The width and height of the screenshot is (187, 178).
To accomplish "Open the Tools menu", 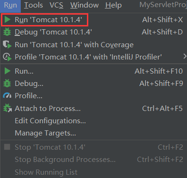I will click(34, 5).
